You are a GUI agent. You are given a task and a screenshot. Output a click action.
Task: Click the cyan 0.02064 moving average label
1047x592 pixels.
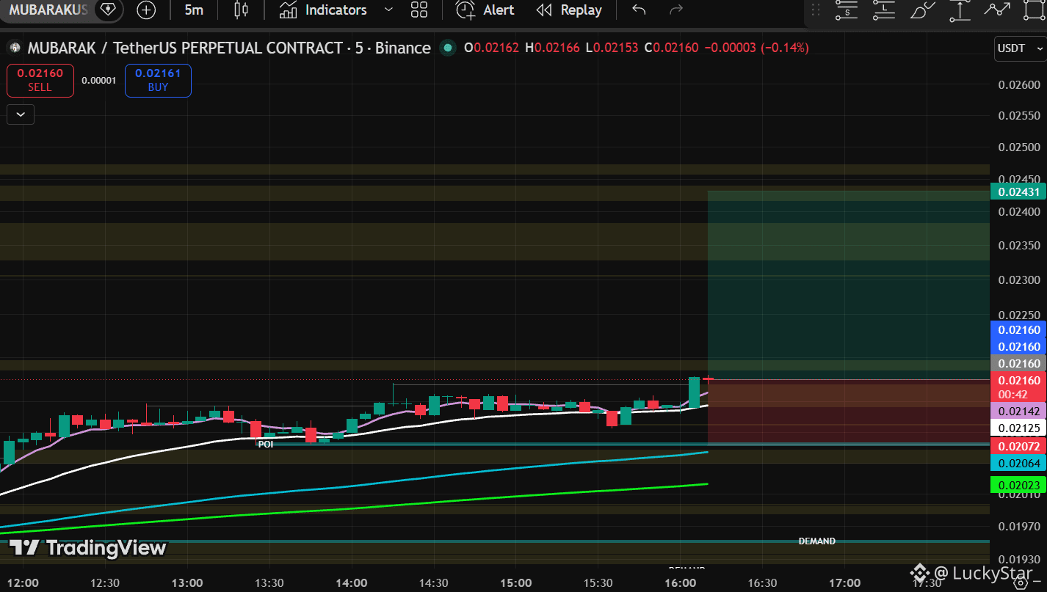tap(1018, 463)
